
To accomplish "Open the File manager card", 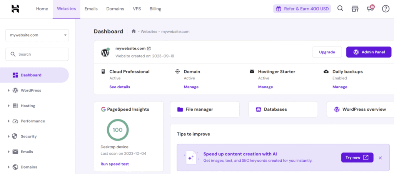I will pos(204,109).
